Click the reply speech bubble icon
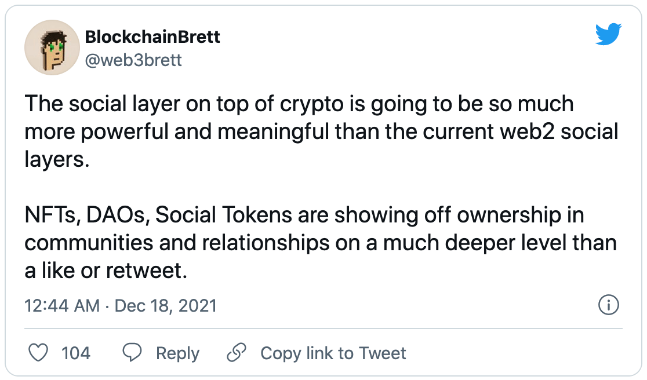647x380 pixels. (x=133, y=353)
